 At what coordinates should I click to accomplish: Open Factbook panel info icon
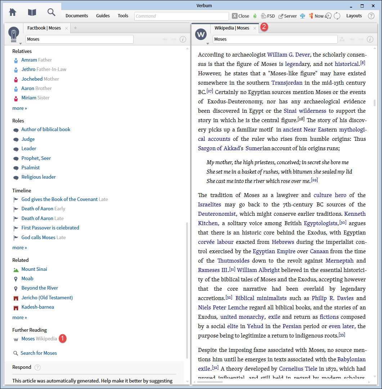[x=183, y=39]
